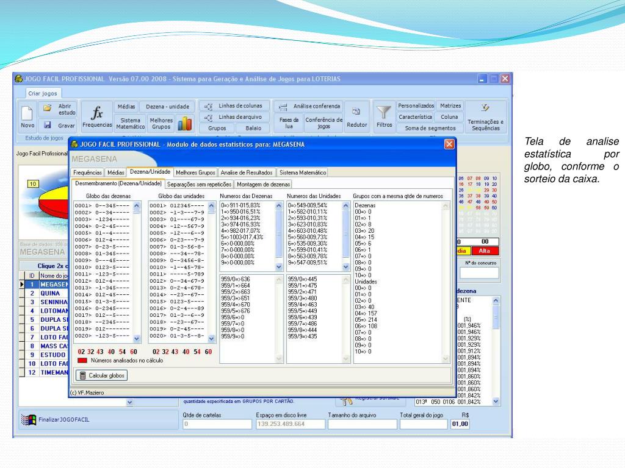The width and height of the screenshot is (625, 468).
Task: Select the Dezena/Unidade dialog tab
Action: point(150,172)
